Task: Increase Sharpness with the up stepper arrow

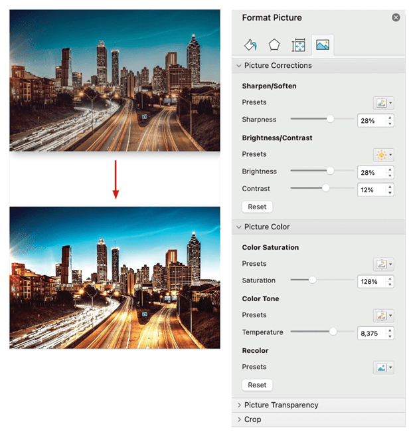Action: [x=390, y=118]
